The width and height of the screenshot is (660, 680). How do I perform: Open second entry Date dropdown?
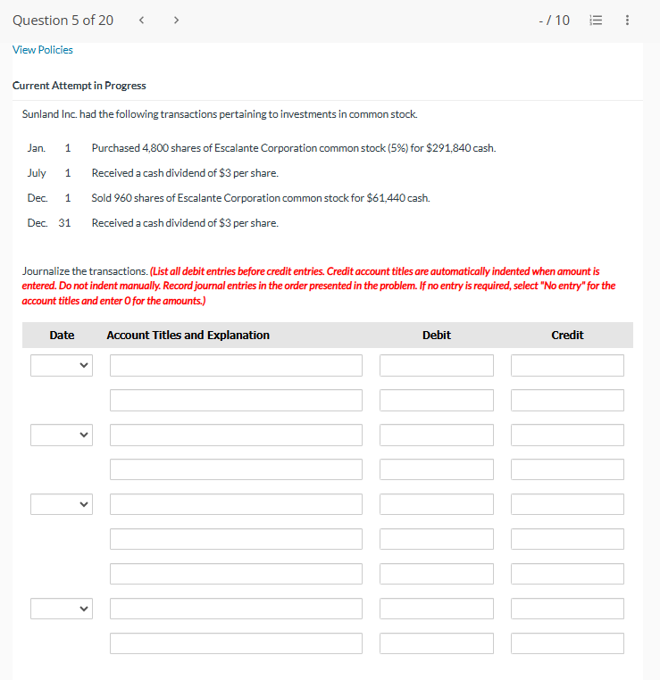[x=62, y=435]
